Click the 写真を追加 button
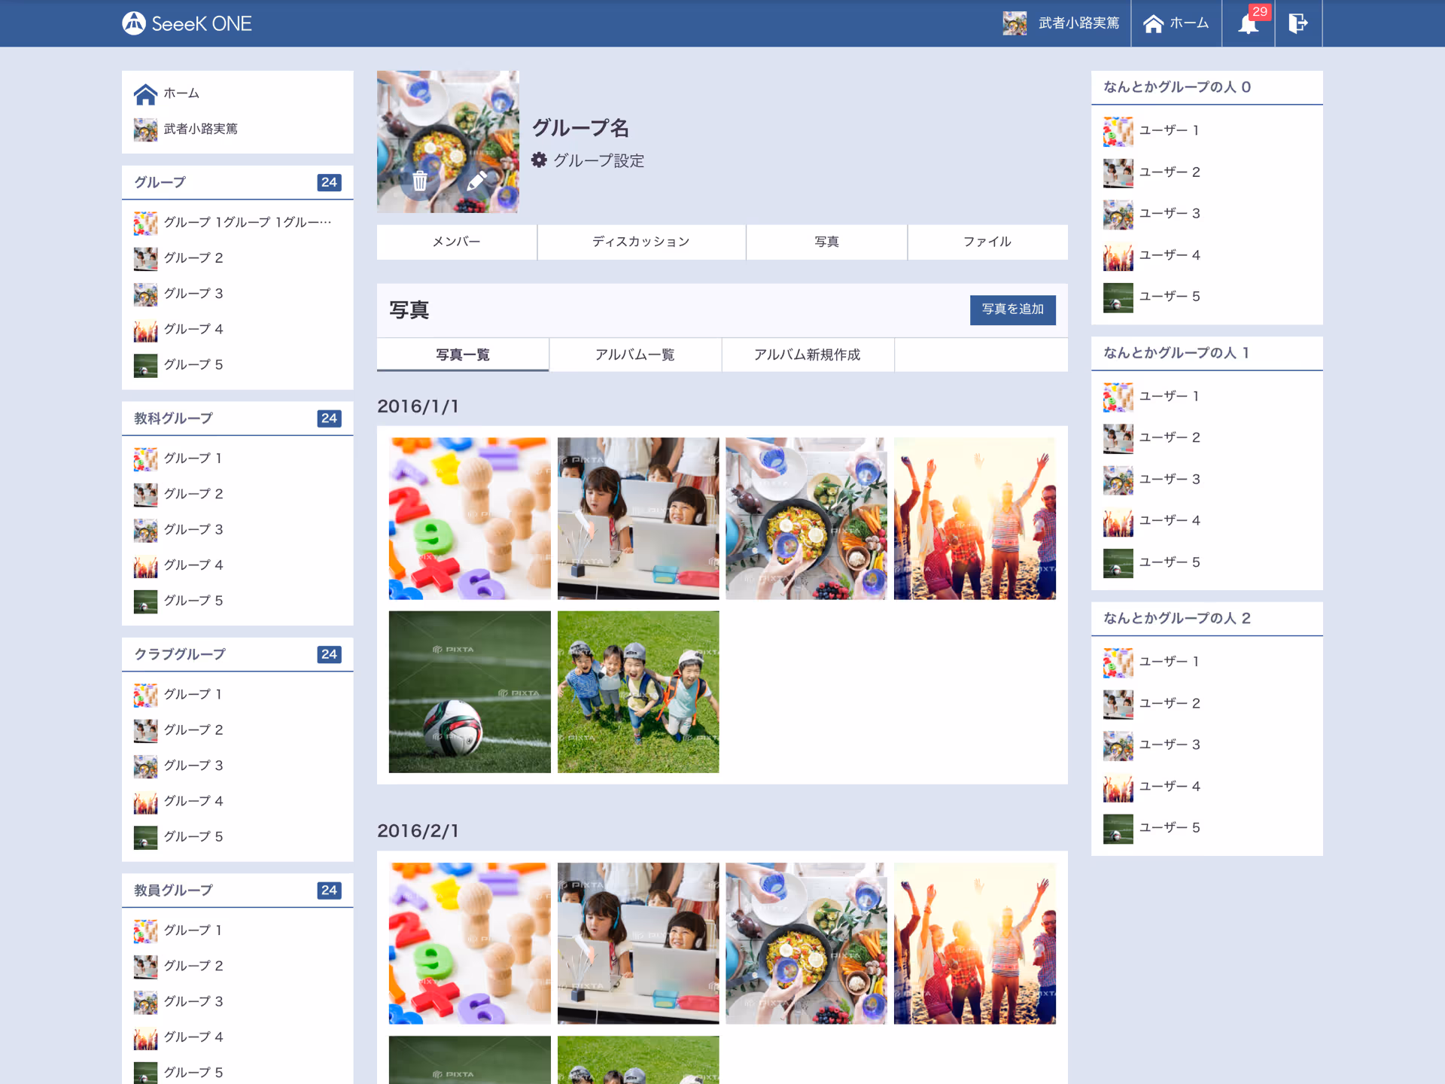The width and height of the screenshot is (1445, 1084). click(x=1012, y=309)
